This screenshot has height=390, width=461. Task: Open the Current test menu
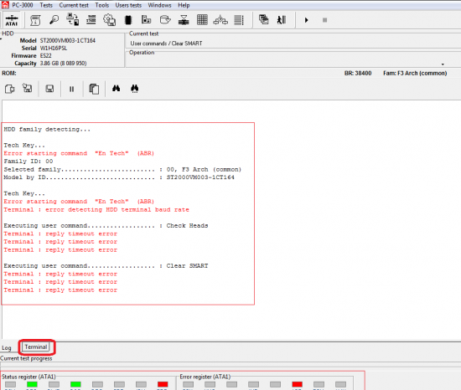pyautogui.click(x=74, y=5)
